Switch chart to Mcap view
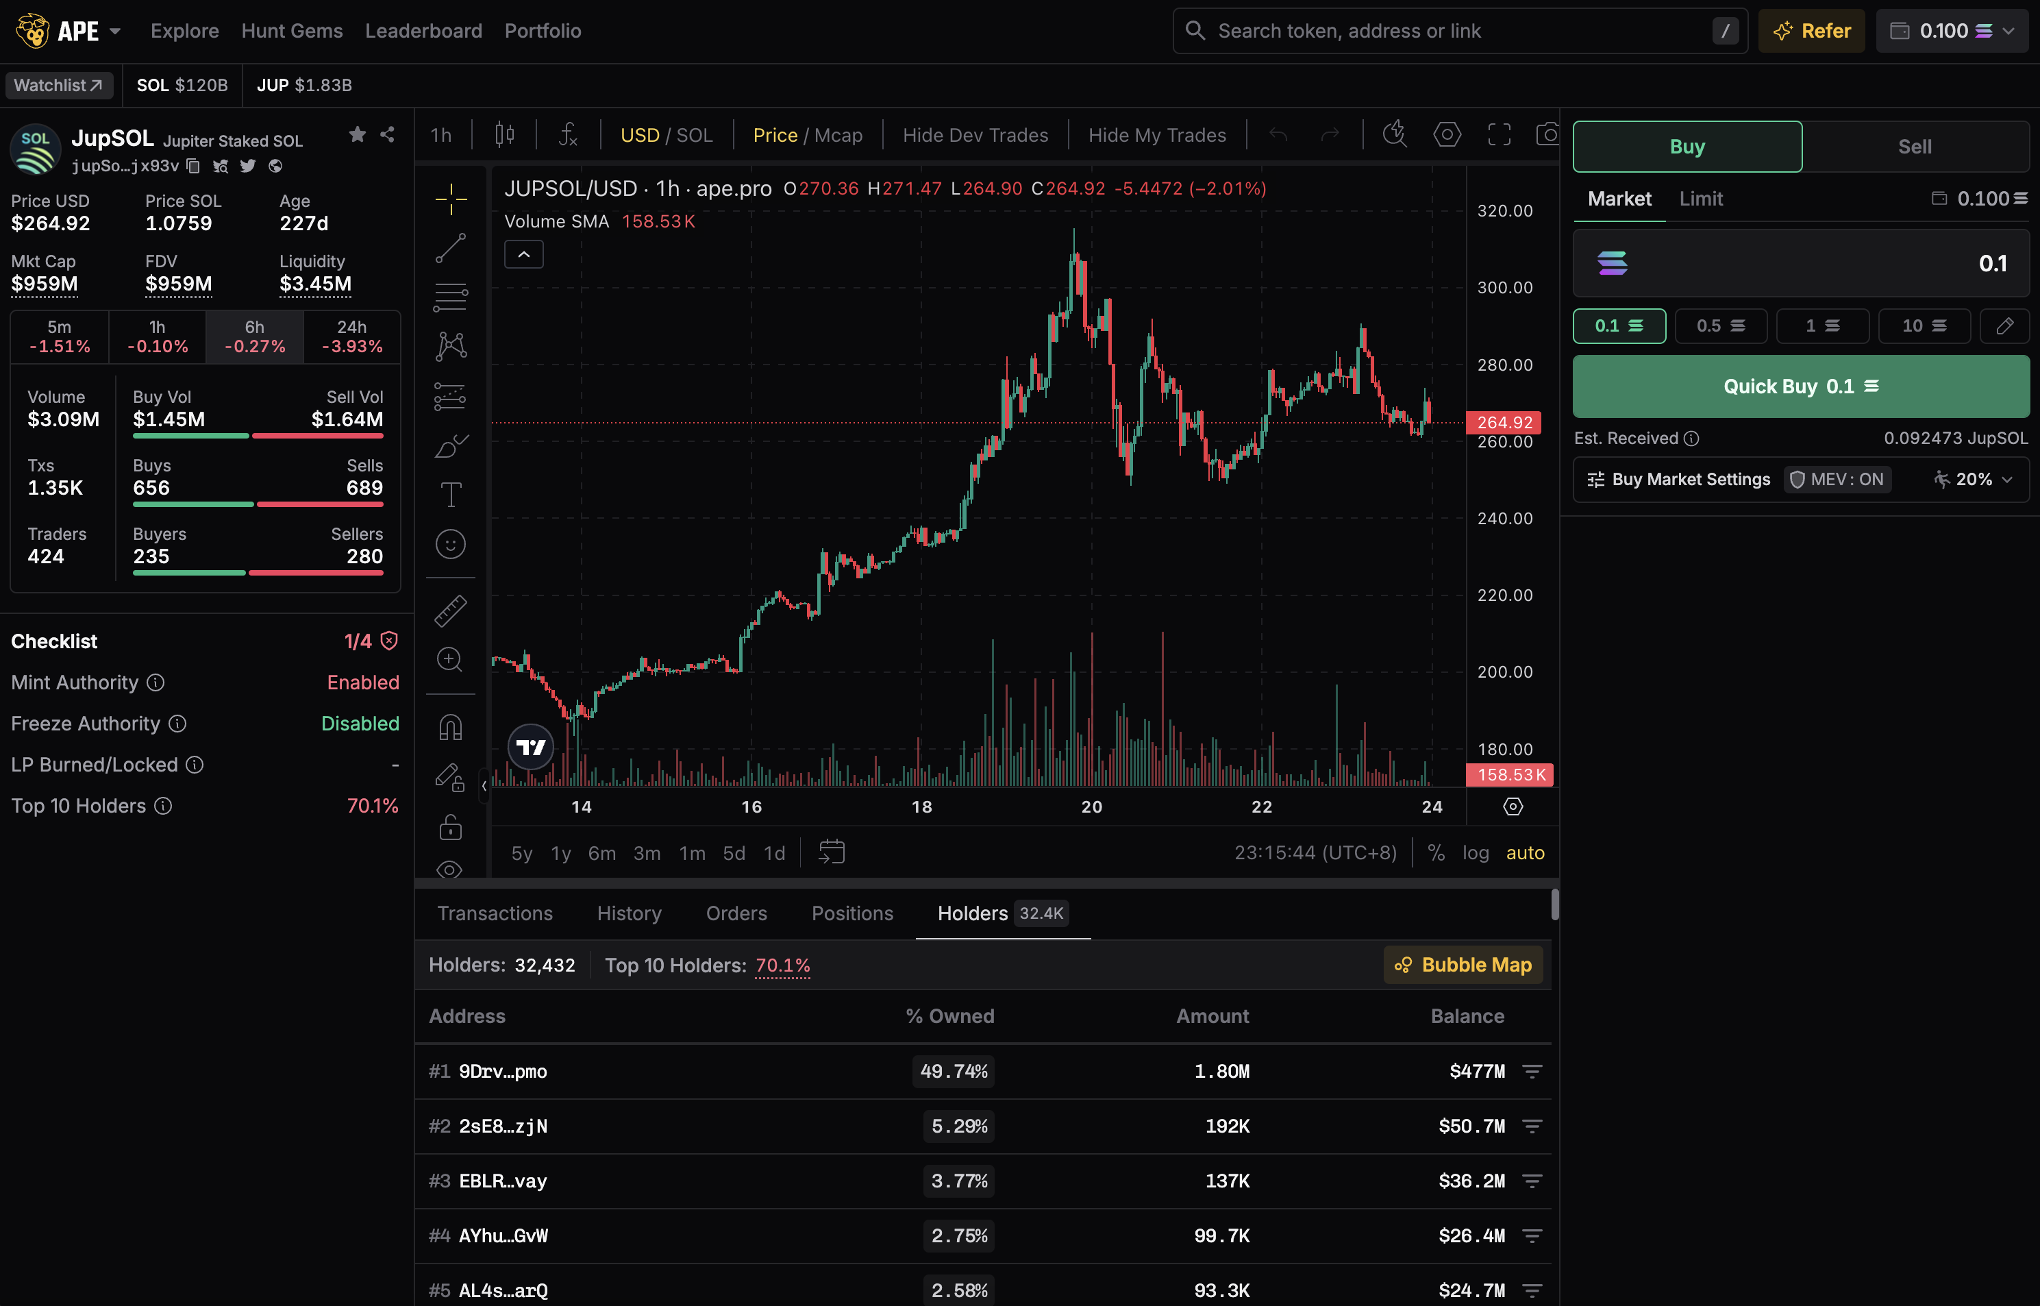The image size is (2040, 1306). [x=838, y=135]
